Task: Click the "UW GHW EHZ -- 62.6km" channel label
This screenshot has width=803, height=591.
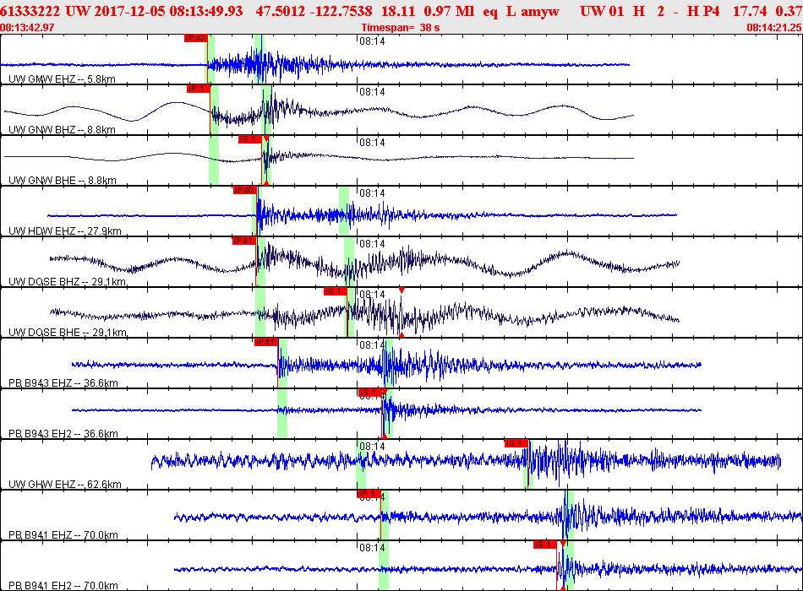Action: point(65,485)
